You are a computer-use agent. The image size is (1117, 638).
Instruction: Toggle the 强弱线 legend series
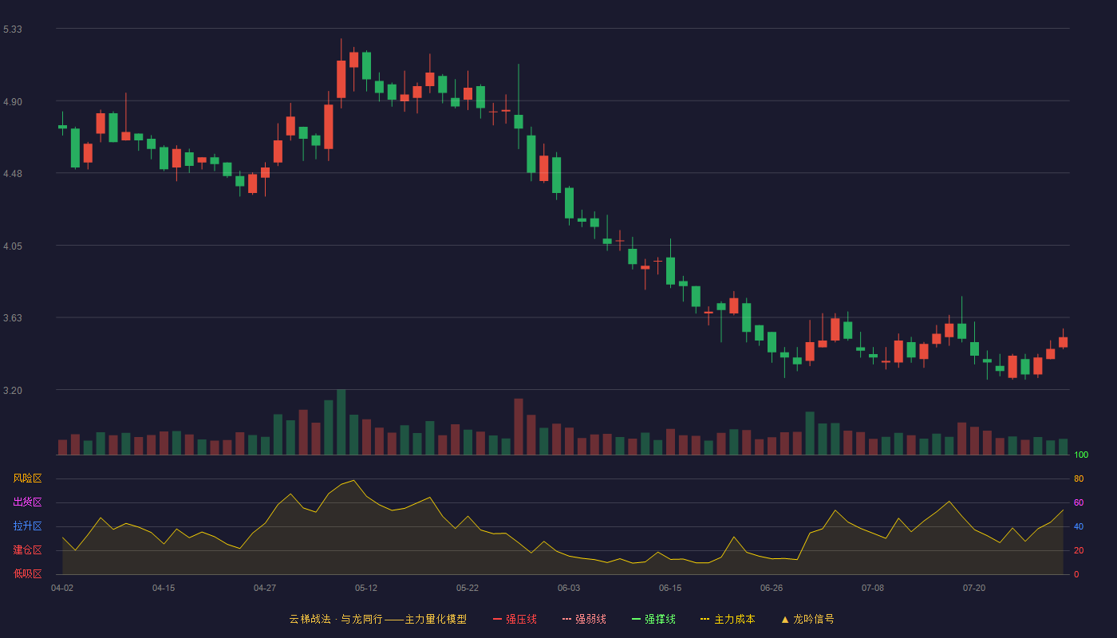[x=584, y=619]
